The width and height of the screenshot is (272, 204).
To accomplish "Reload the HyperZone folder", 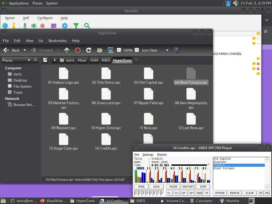I will click(x=89, y=50).
